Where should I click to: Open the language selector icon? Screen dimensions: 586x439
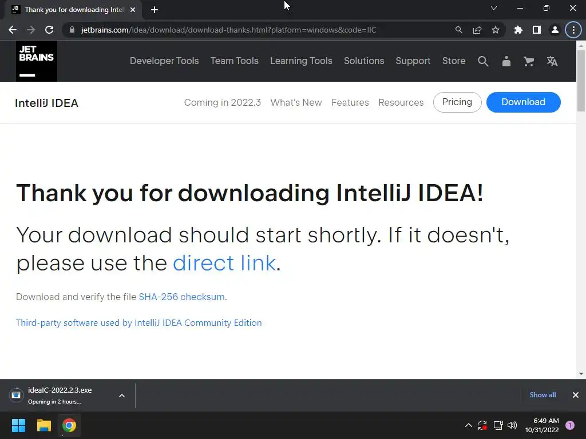tap(552, 61)
